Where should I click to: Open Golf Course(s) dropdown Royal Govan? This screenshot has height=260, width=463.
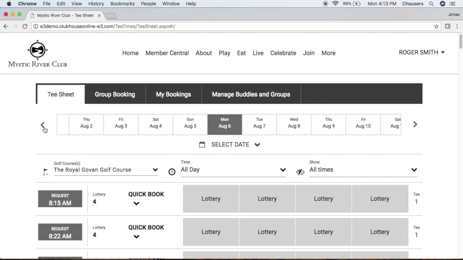coord(106,170)
